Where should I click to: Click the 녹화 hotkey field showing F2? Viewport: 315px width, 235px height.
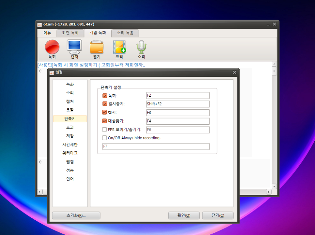click(x=178, y=95)
